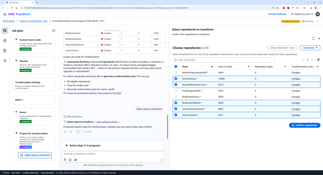This screenshot has width=323, height=175.
Task: Reload the browser page
Action: point(12,8)
